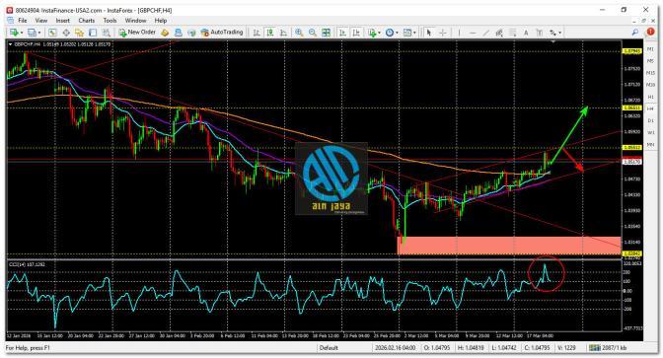
Task: Zoom out on the chart
Action: click(x=313, y=33)
